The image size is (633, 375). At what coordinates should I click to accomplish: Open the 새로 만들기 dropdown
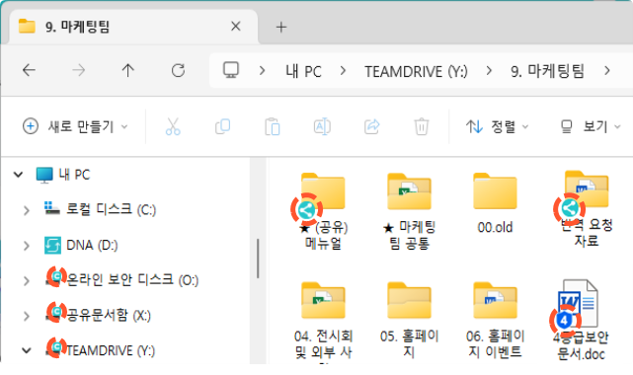[75, 126]
